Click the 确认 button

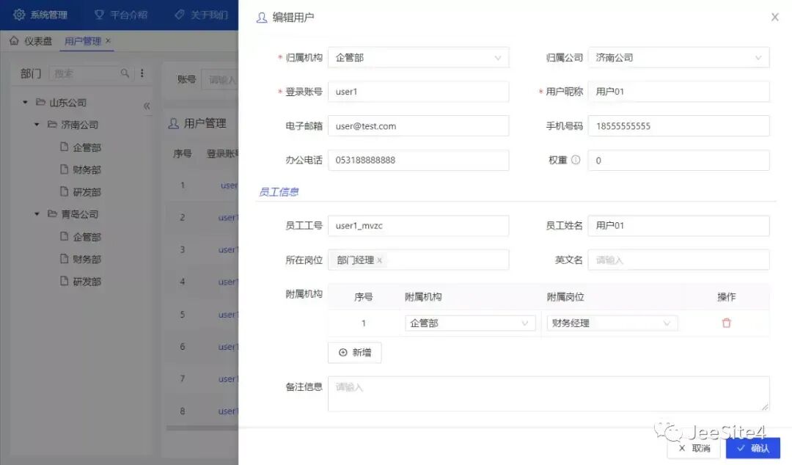pyautogui.click(x=752, y=448)
